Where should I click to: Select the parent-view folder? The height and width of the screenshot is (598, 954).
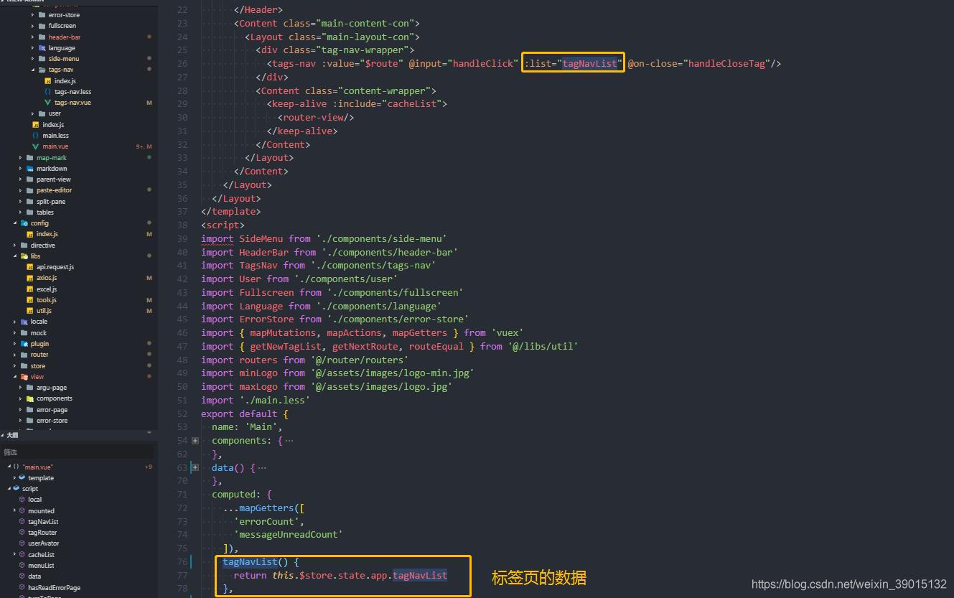coord(54,179)
